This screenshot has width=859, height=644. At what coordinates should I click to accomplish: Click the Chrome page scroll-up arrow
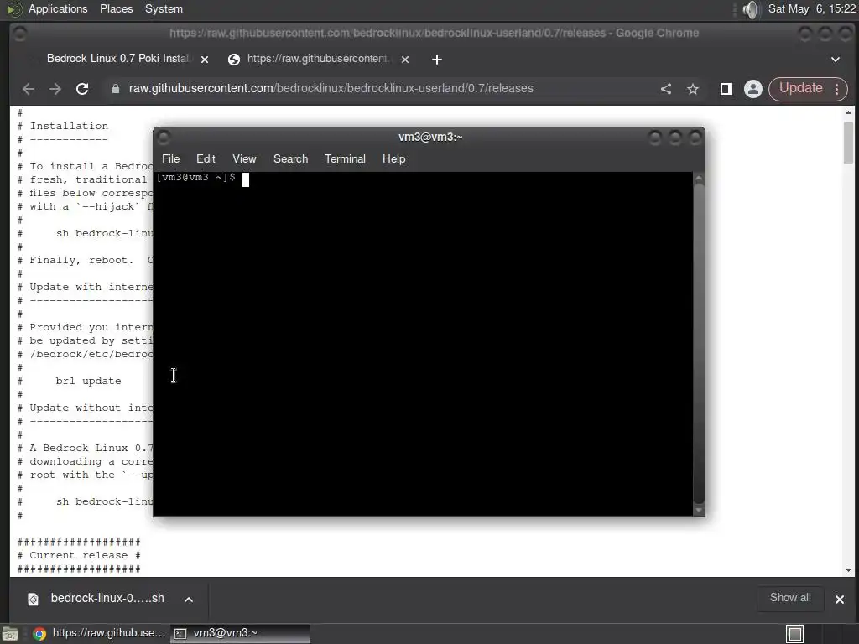pyautogui.click(x=848, y=112)
